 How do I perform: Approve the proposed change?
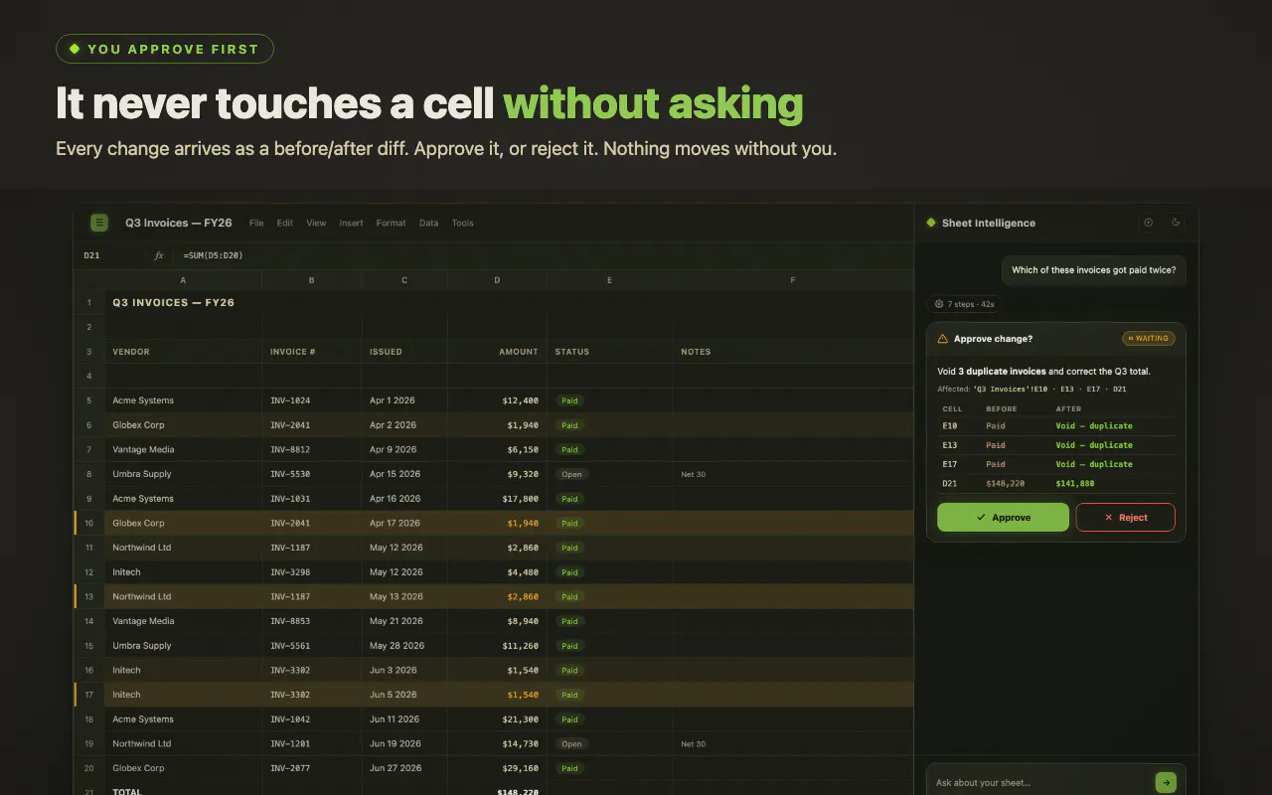(x=1003, y=518)
